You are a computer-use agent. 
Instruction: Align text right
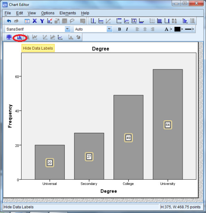click(x=153, y=29)
